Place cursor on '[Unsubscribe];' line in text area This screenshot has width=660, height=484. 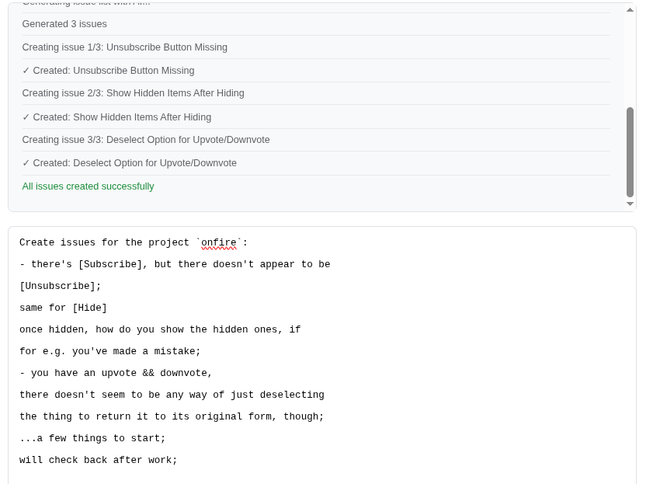point(60,287)
